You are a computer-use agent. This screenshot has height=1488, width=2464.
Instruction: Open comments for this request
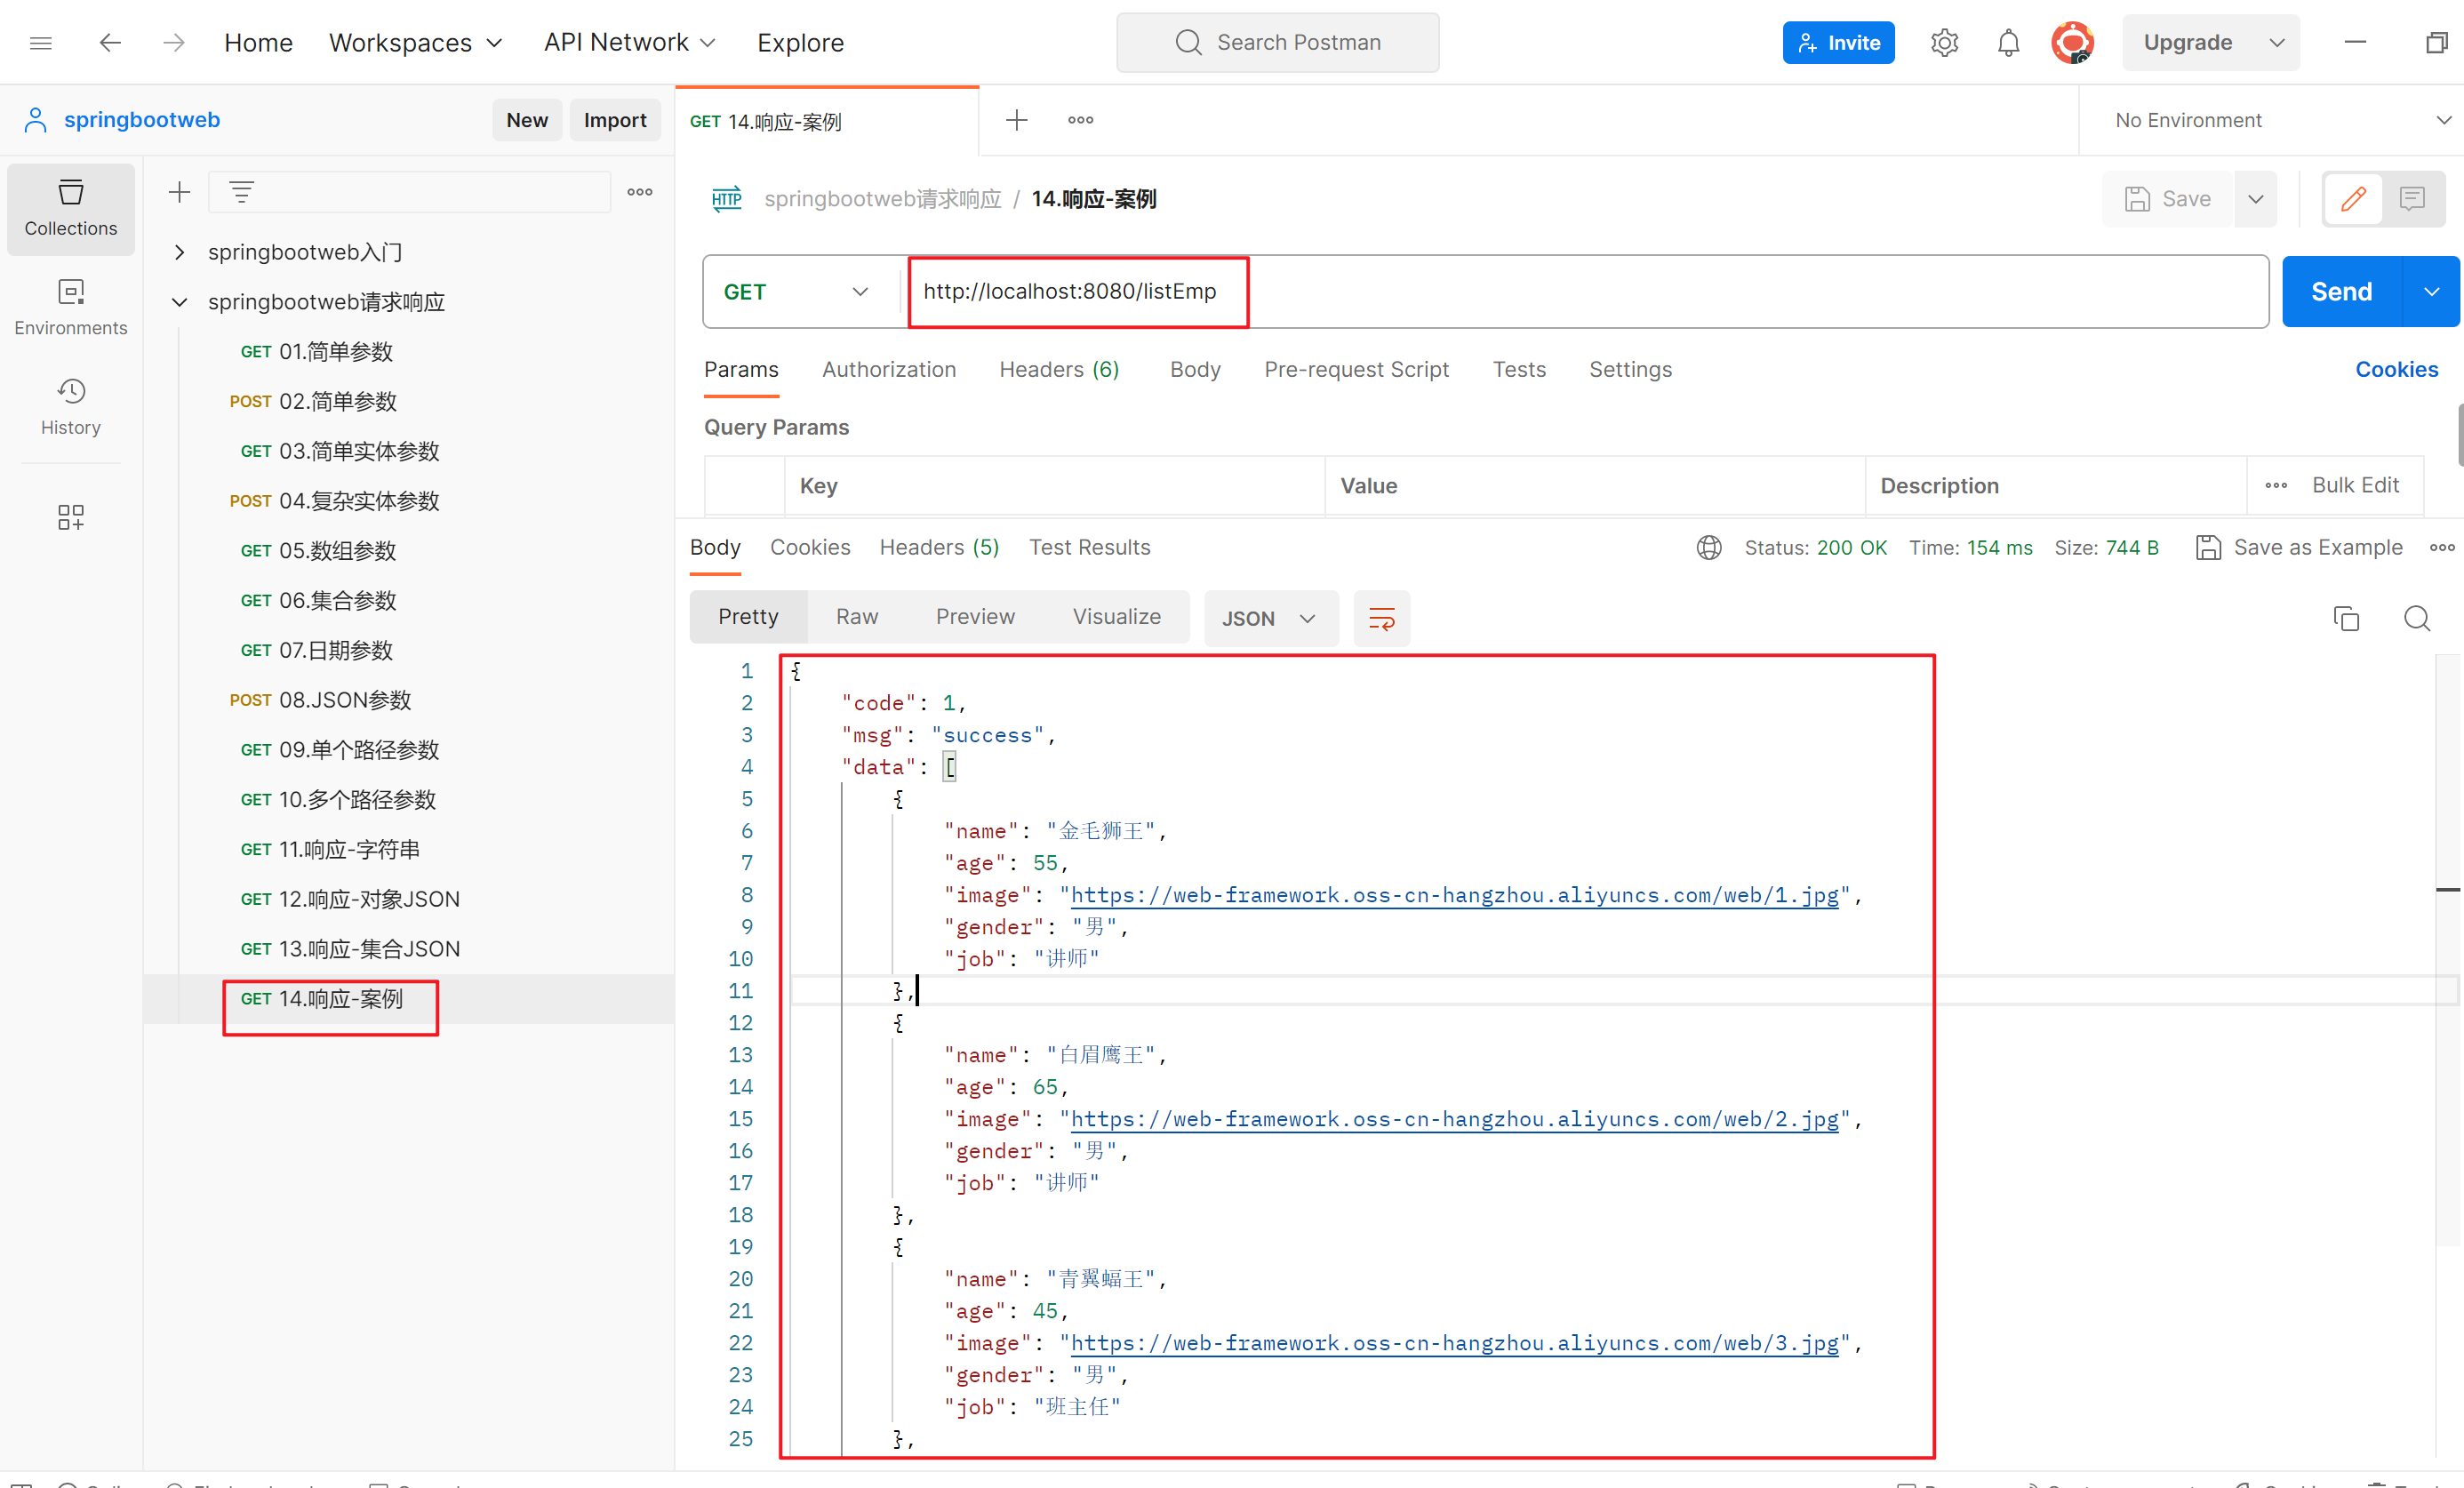(x=2414, y=199)
